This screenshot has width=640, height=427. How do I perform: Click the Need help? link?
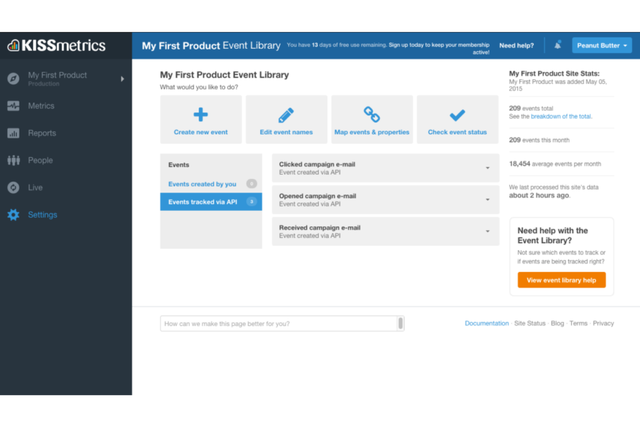[516, 45]
